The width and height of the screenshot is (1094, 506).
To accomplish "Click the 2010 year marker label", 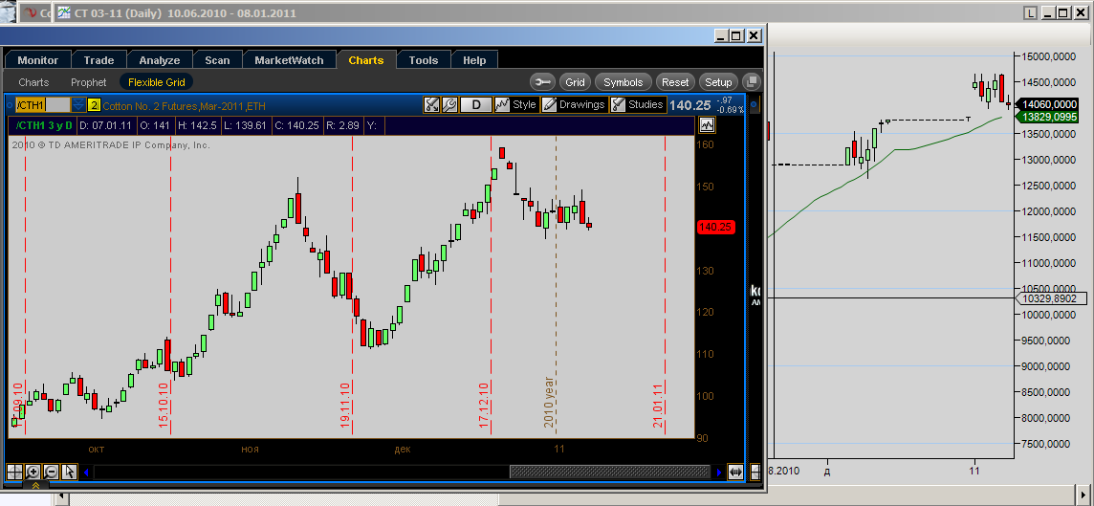I will coord(548,402).
